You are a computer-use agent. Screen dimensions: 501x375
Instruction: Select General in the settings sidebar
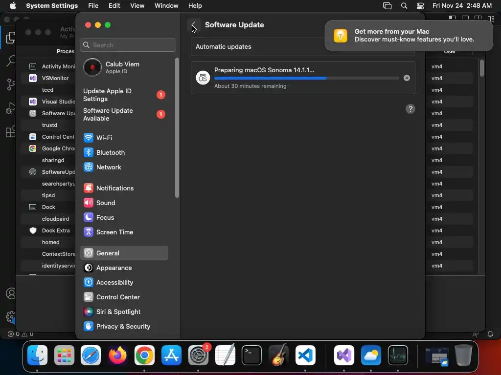coord(124,253)
